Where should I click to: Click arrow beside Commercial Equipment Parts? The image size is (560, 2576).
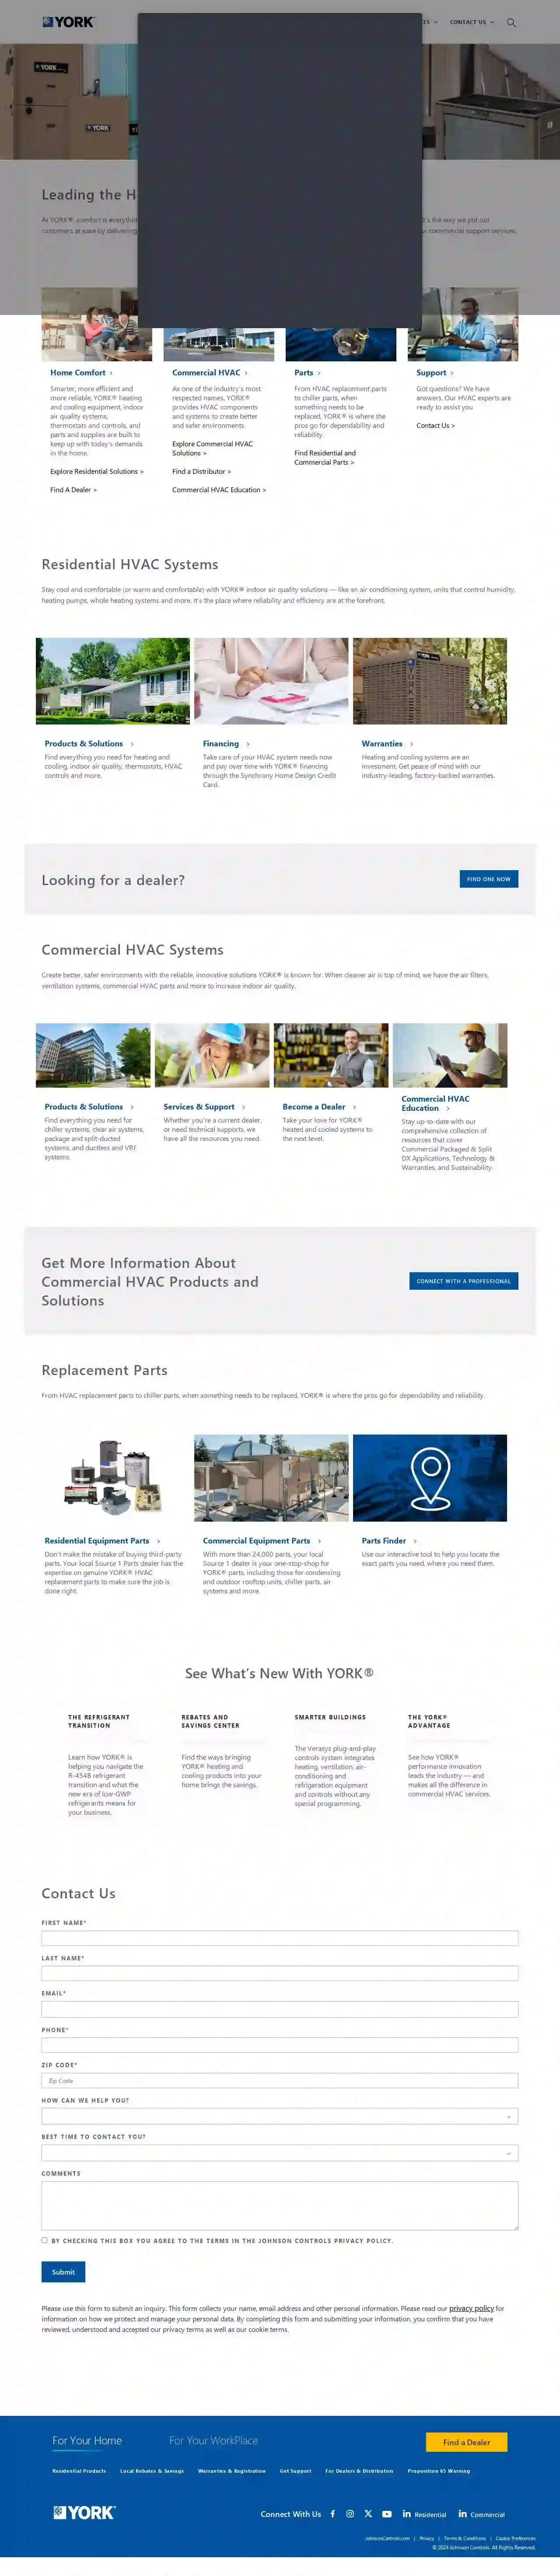(x=319, y=1541)
